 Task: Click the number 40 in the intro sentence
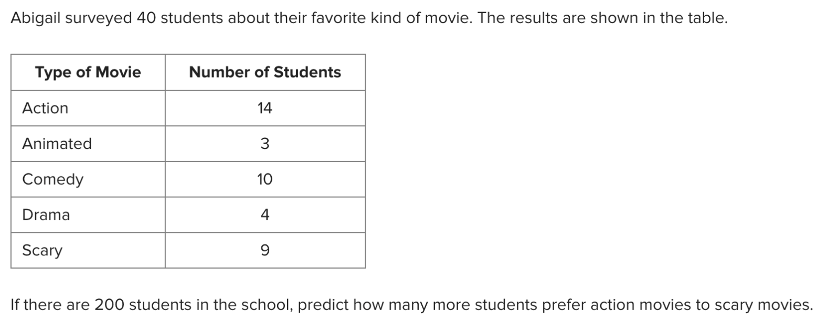point(146,18)
